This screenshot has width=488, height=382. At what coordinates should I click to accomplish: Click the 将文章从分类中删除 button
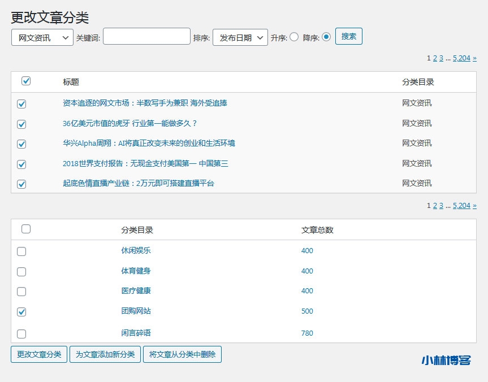(182, 354)
